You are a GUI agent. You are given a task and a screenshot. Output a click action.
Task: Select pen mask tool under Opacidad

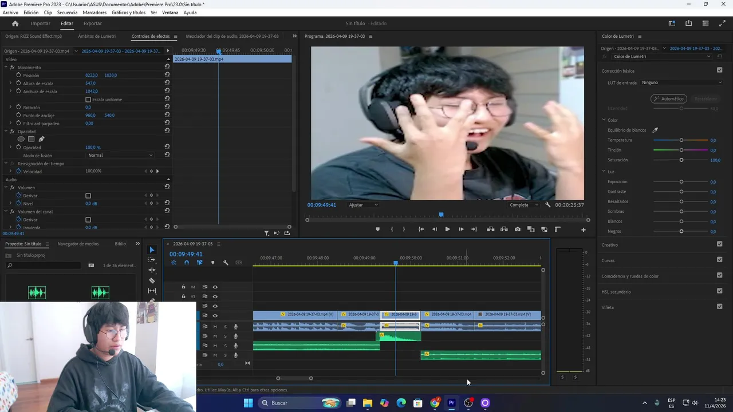point(41,139)
